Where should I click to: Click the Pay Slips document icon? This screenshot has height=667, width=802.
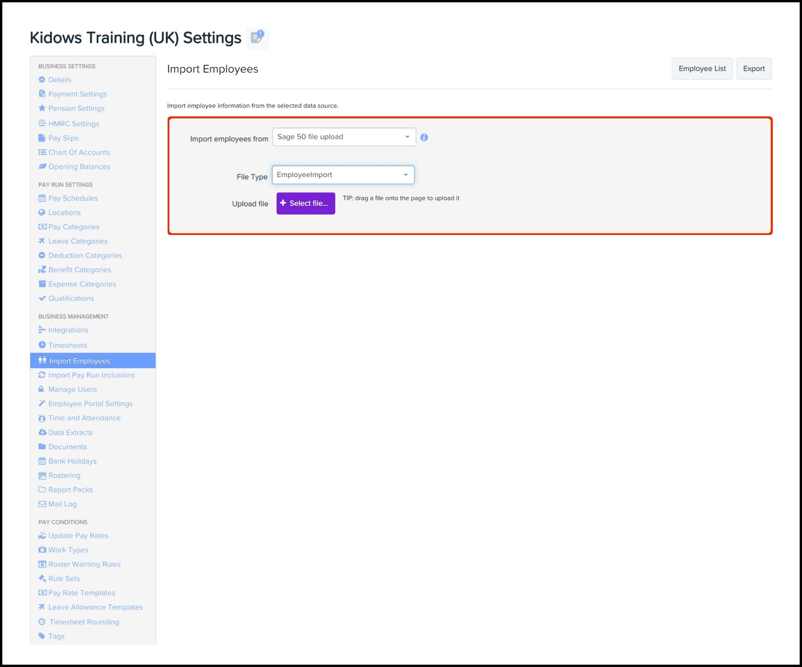[43, 138]
